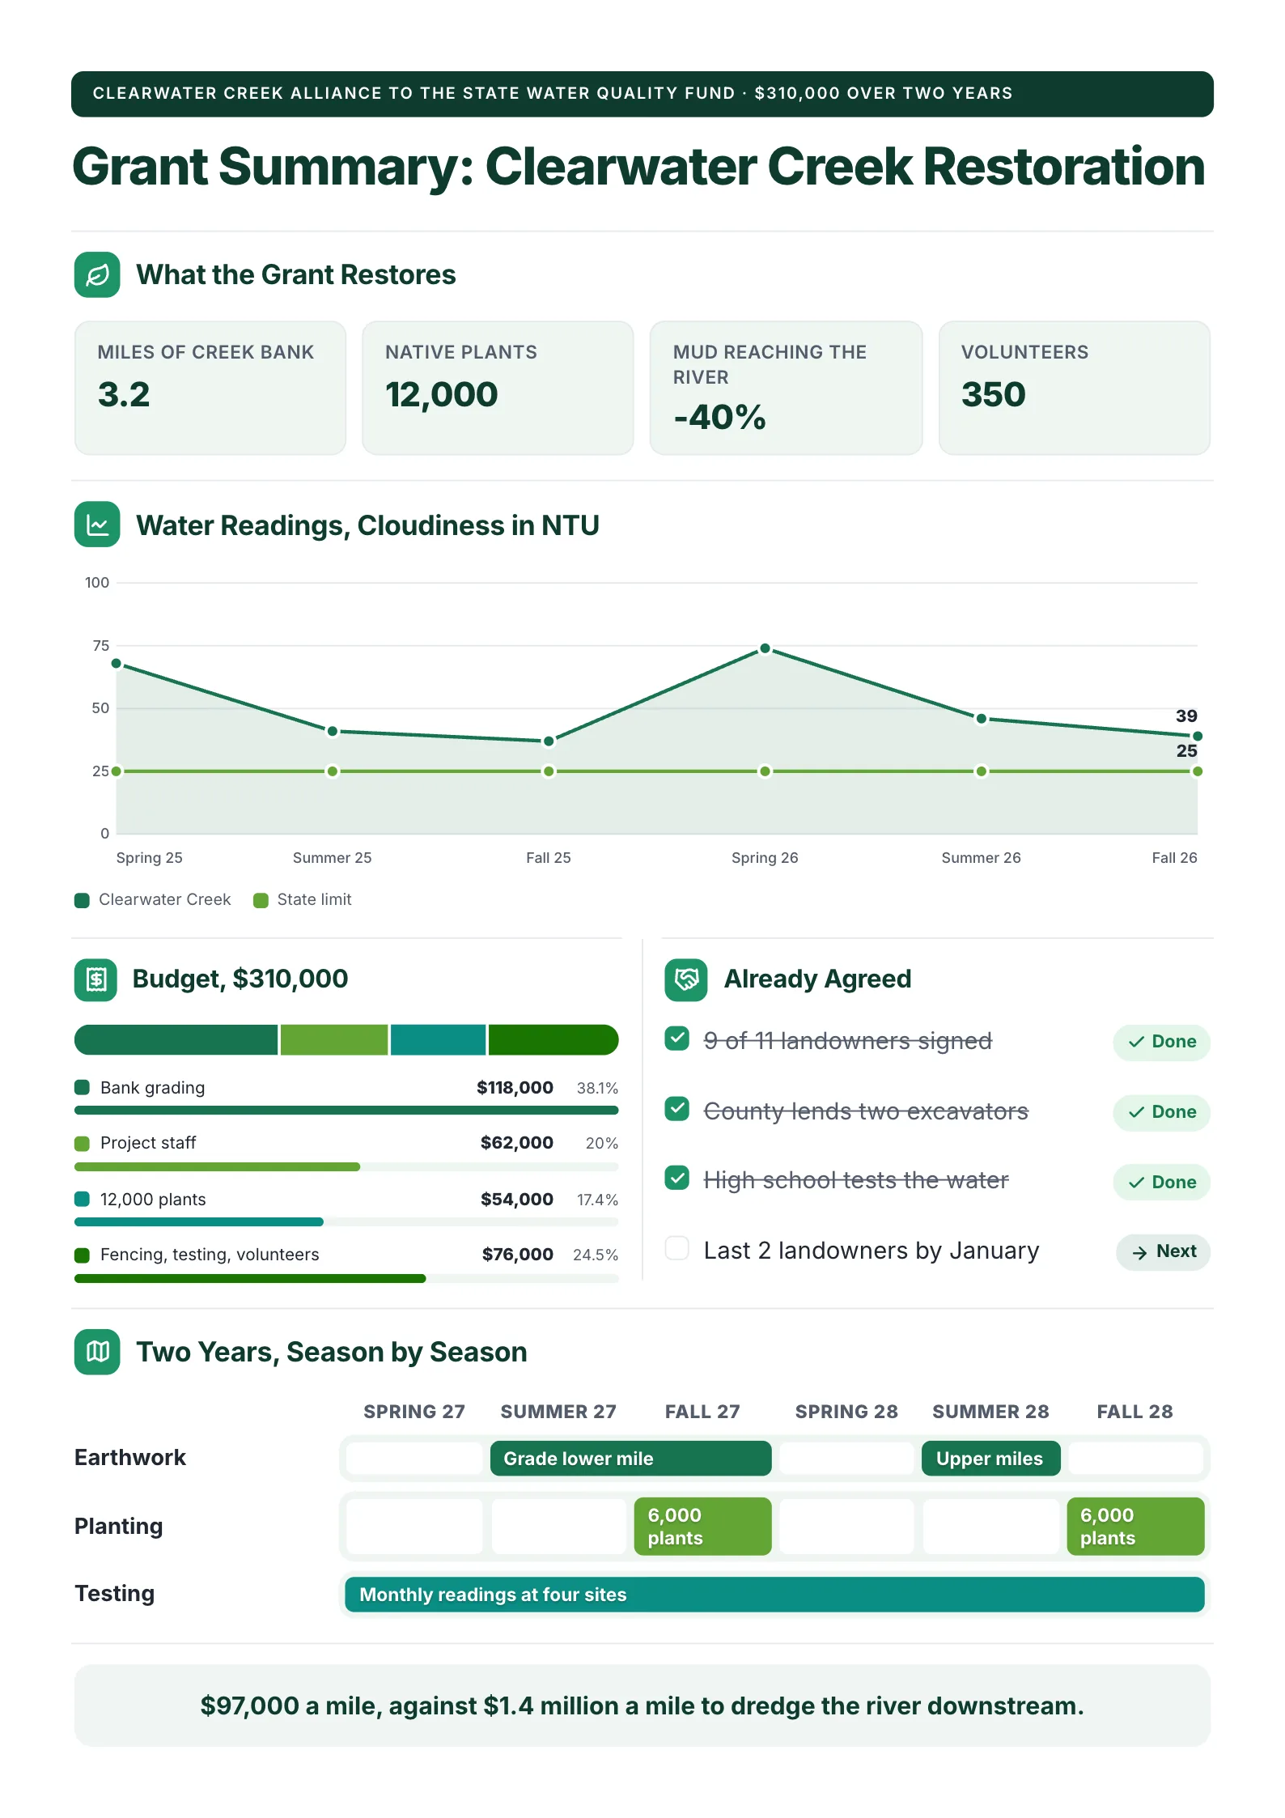The width and height of the screenshot is (1285, 1818).
Task: Click the Grade lower mile timeline bar
Action: pos(630,1459)
